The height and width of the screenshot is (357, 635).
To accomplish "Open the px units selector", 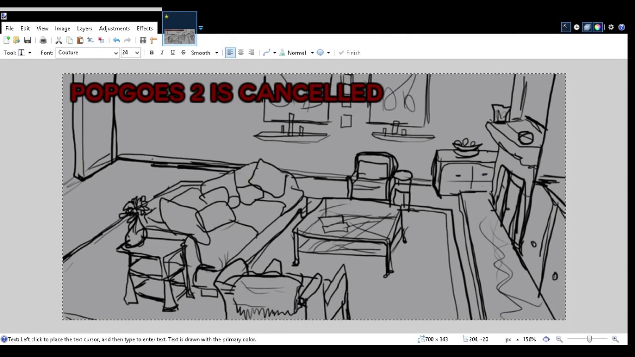I will pyautogui.click(x=512, y=340).
